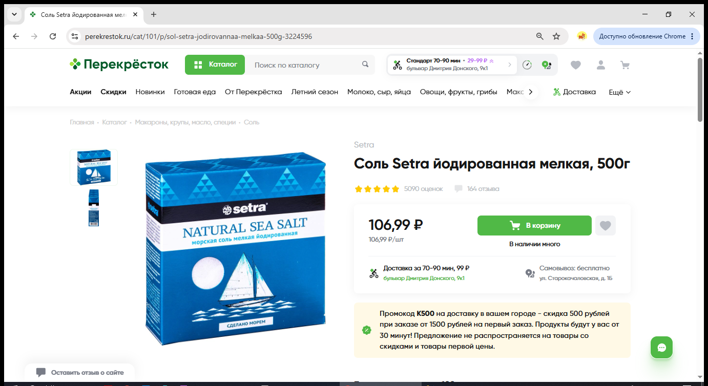The width and height of the screenshot is (708, 386).
Task: Open the shopping cart icon in header
Action: (x=624, y=65)
